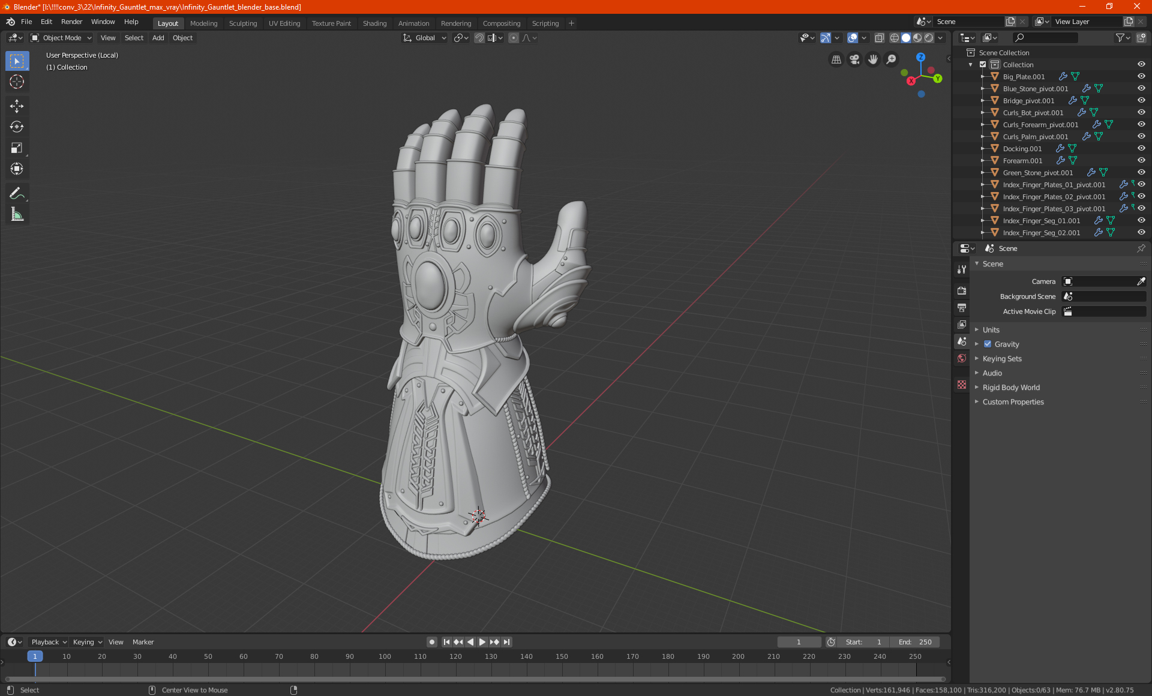Open the Render properties tab
The width and height of the screenshot is (1152, 696).
(x=962, y=291)
